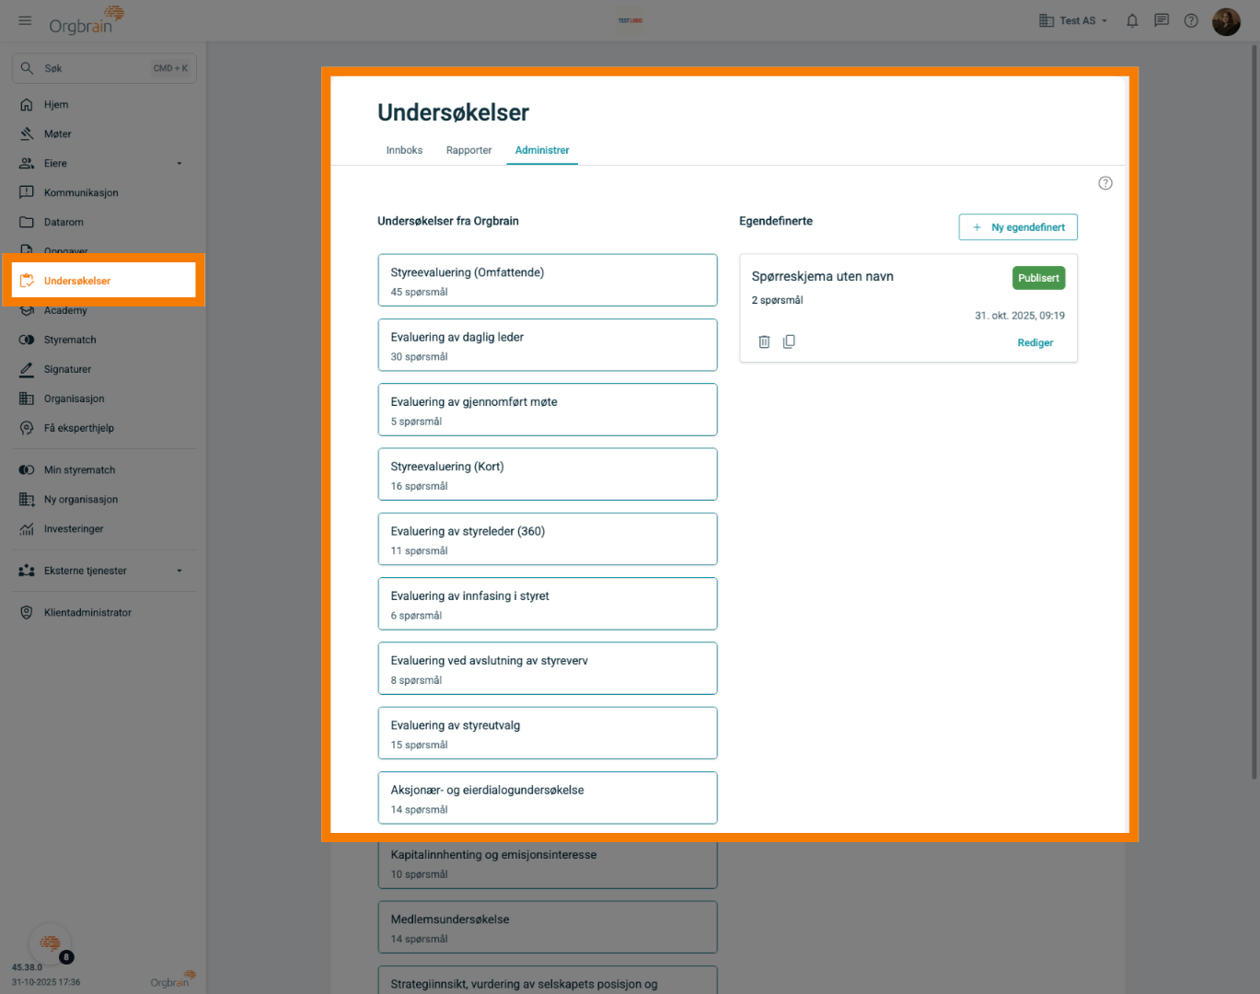
Task: Open the help icon below the tabs
Action: [x=1105, y=183]
